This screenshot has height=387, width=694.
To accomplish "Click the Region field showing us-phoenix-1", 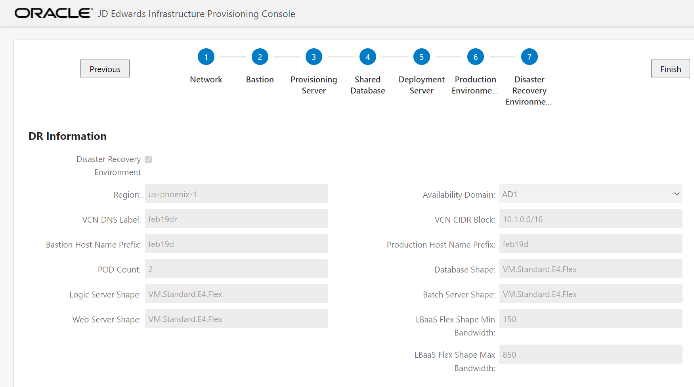I will pos(236,194).
